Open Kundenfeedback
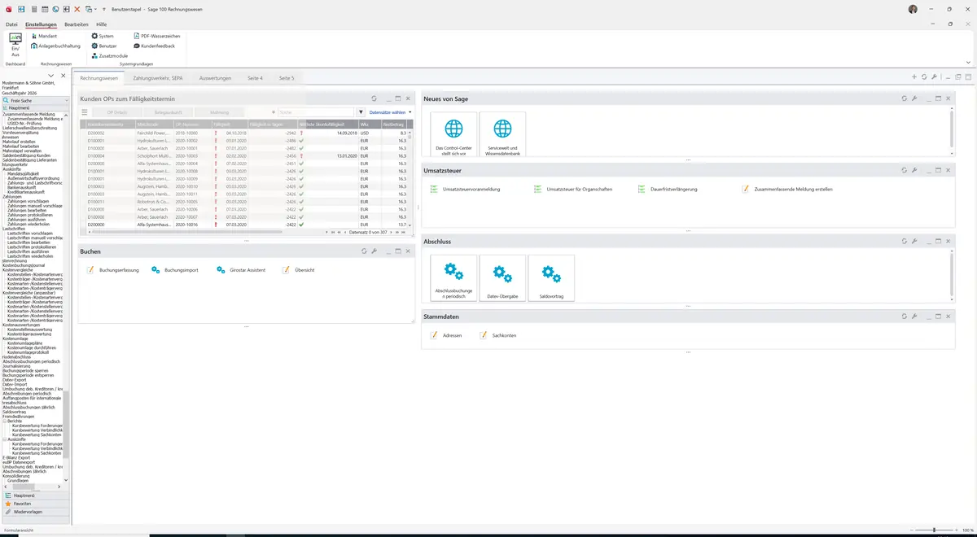 [x=154, y=46]
